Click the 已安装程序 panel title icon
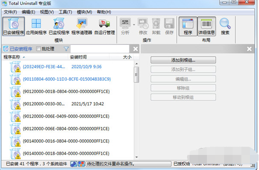 coord(6,49)
